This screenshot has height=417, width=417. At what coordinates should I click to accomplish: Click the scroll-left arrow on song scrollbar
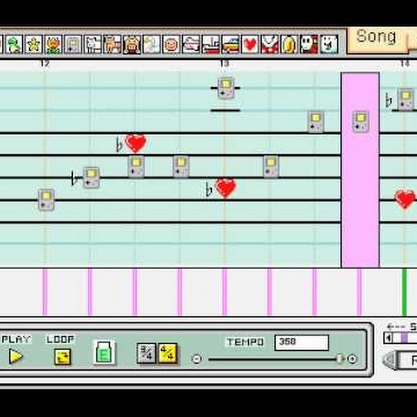pyautogui.click(x=389, y=338)
